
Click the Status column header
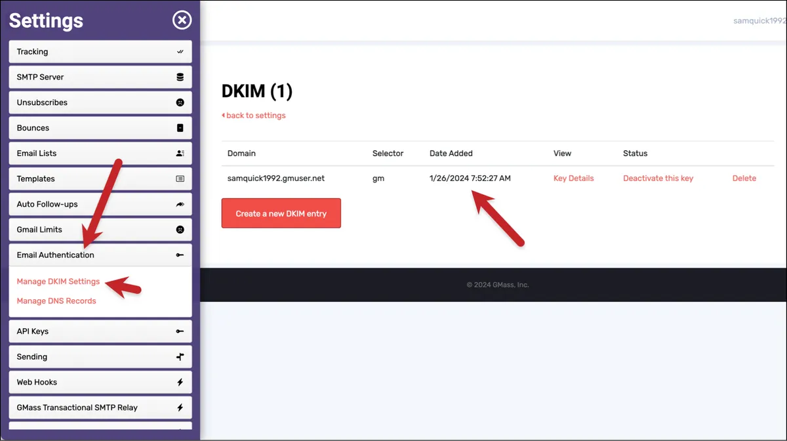(x=635, y=154)
